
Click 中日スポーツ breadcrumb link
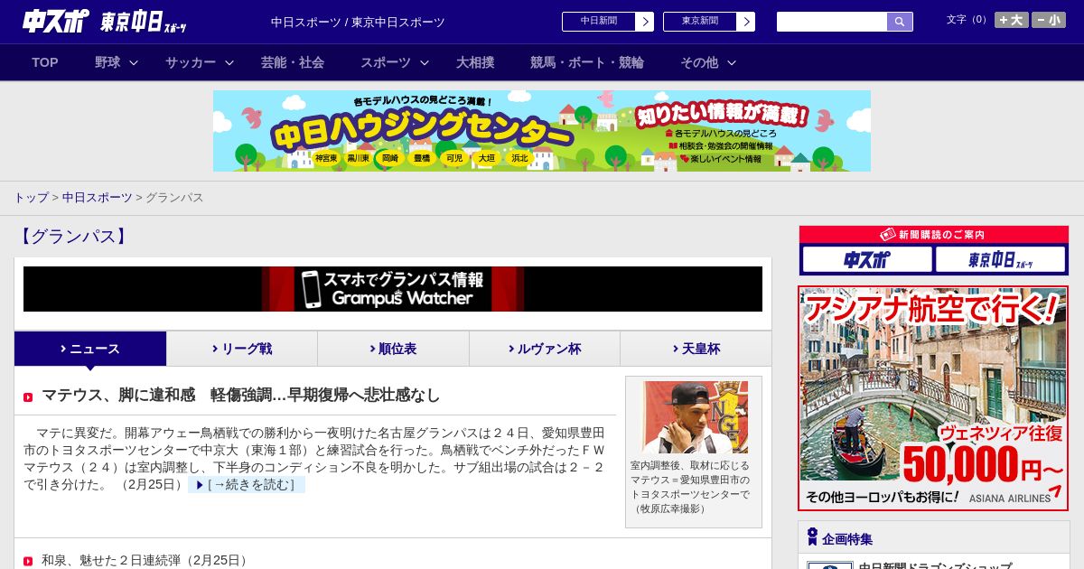(x=97, y=197)
